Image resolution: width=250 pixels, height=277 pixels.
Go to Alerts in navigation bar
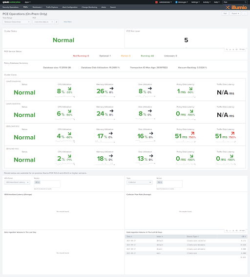coord(104,7)
